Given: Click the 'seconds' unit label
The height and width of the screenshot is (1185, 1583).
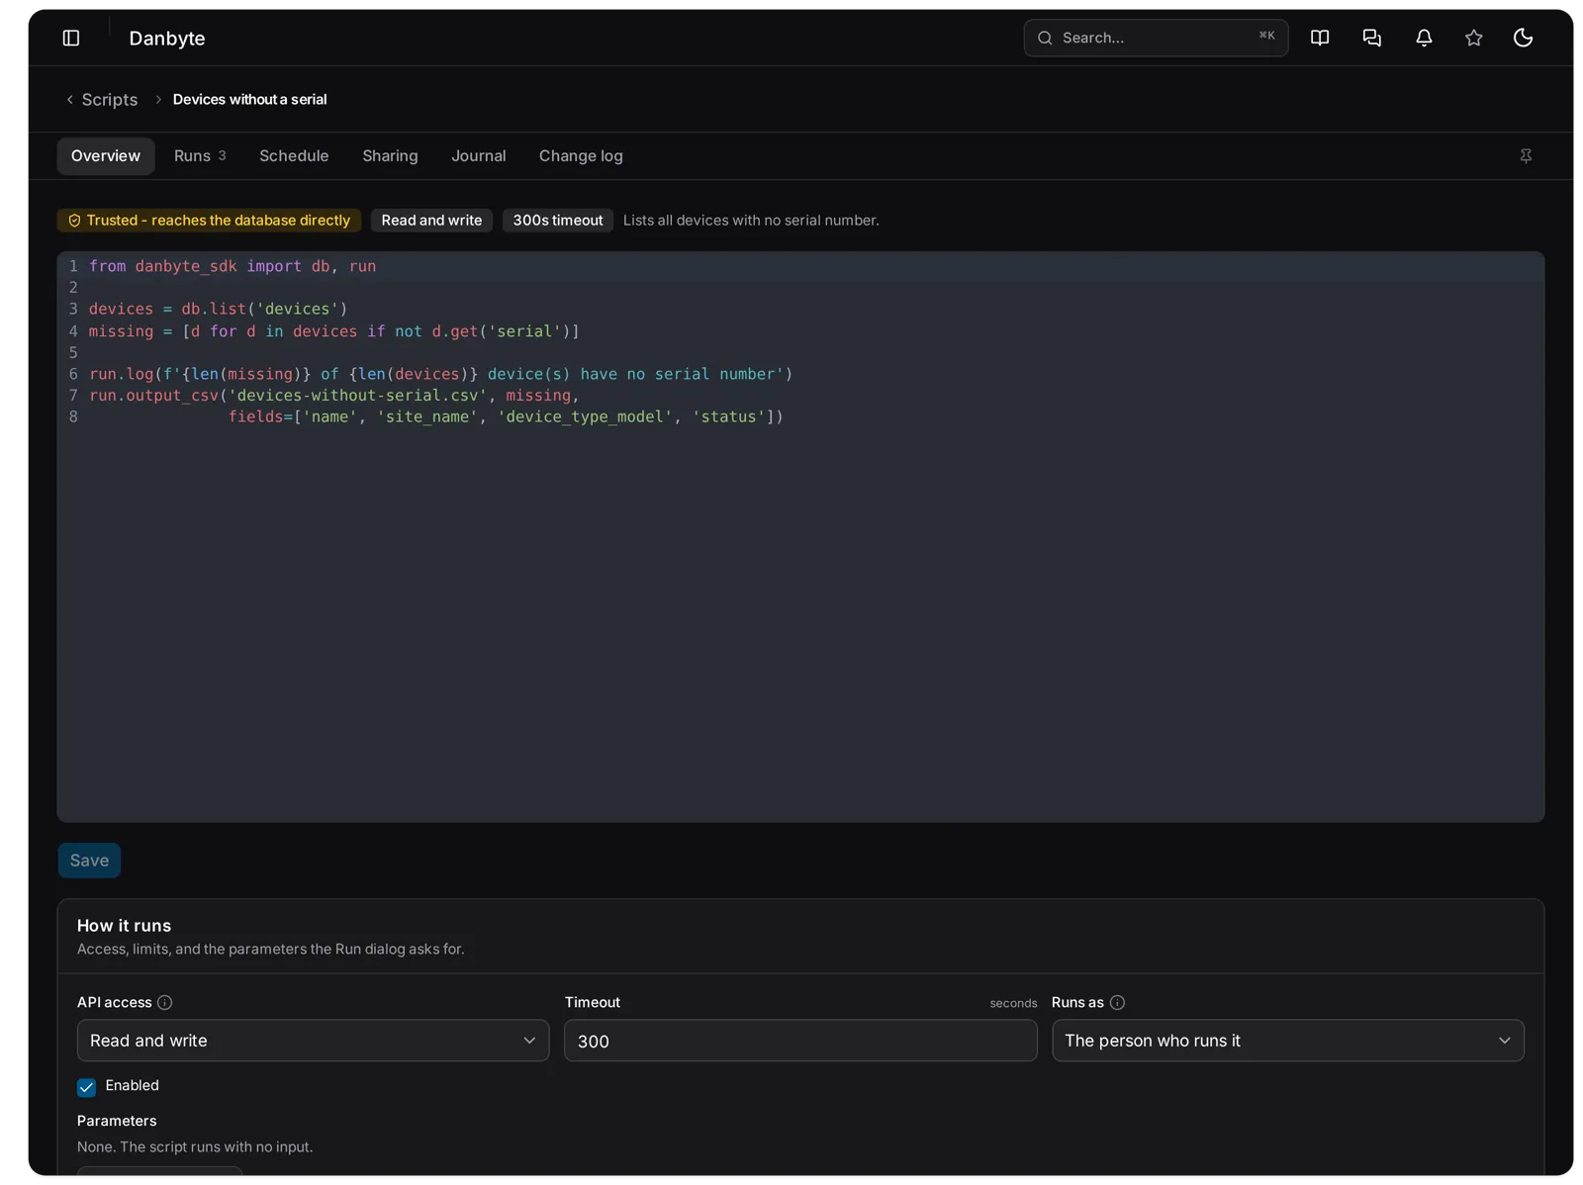Looking at the screenshot, I should [1013, 1003].
